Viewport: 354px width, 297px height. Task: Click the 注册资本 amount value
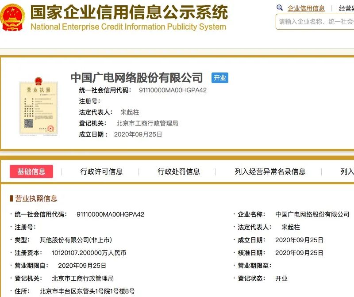[x=89, y=253]
